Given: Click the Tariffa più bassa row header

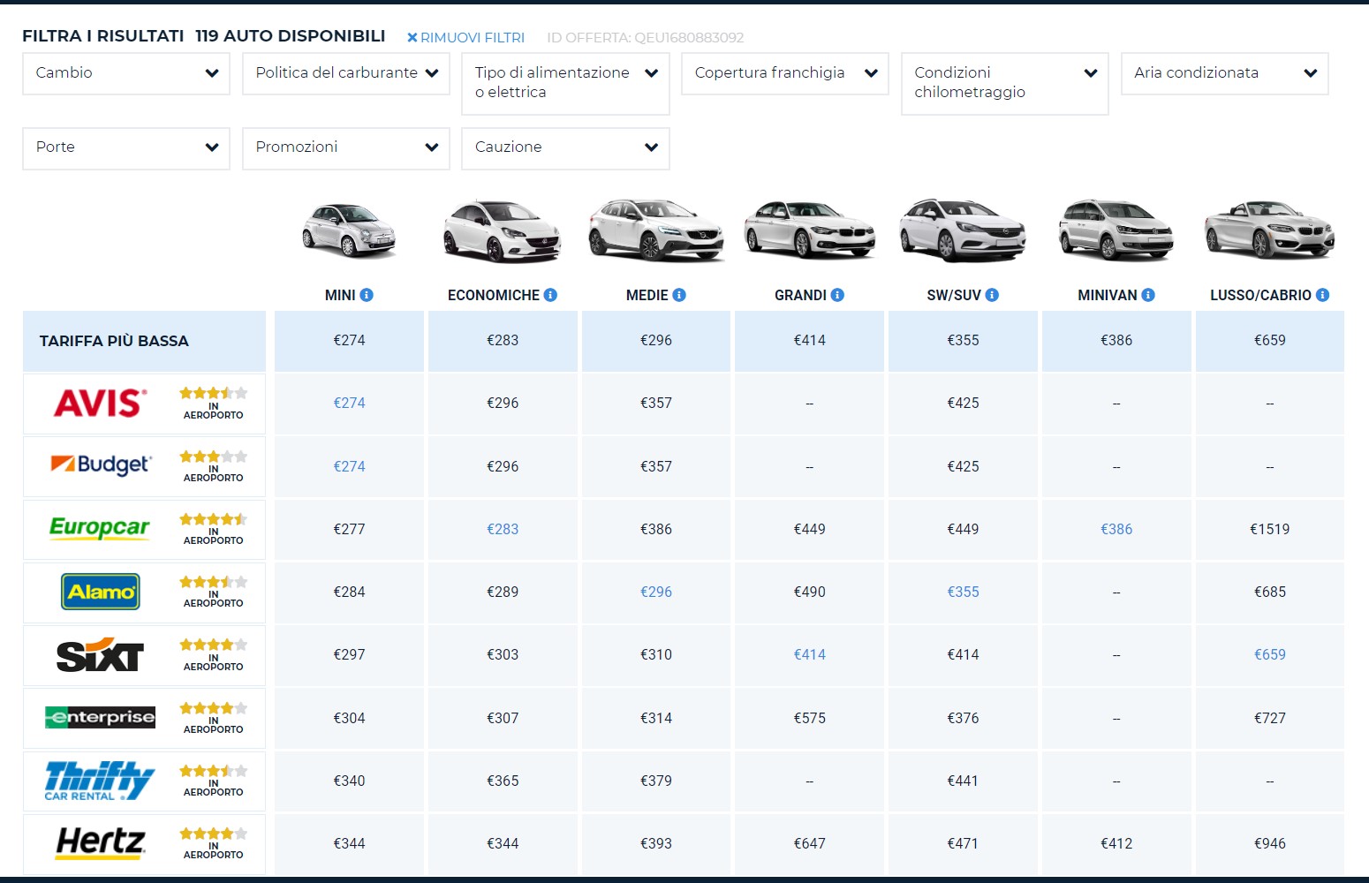Looking at the screenshot, I should tap(144, 341).
